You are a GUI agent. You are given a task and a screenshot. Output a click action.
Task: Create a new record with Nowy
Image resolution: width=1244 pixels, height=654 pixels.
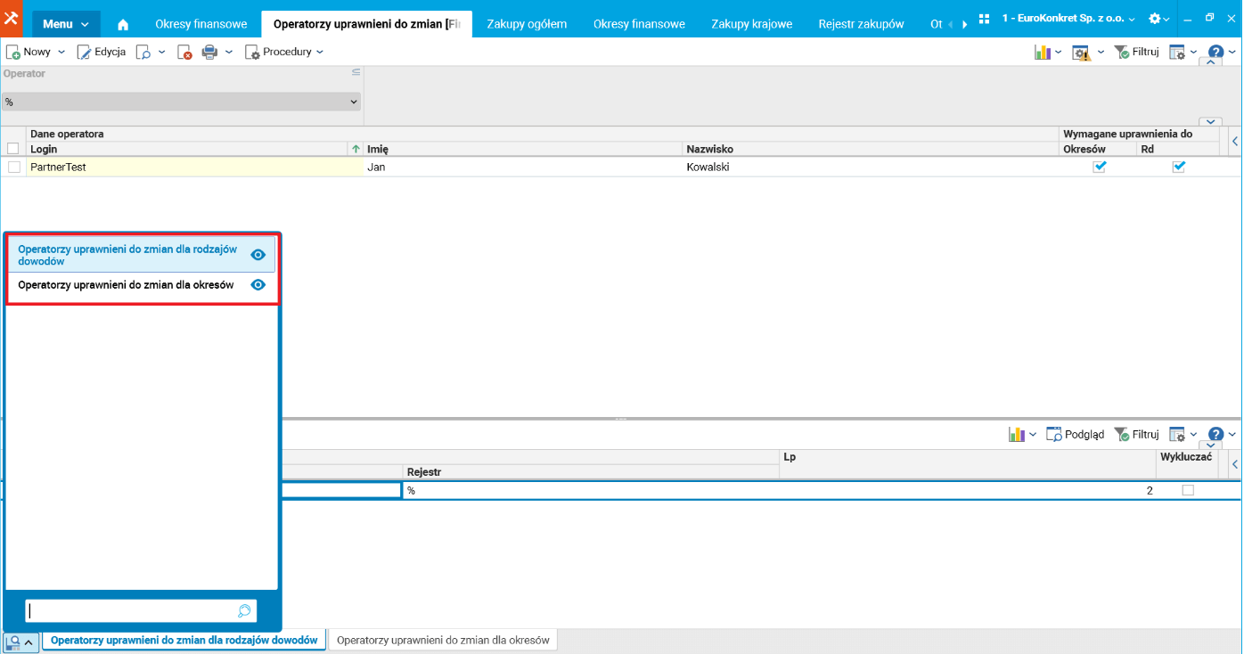29,53
